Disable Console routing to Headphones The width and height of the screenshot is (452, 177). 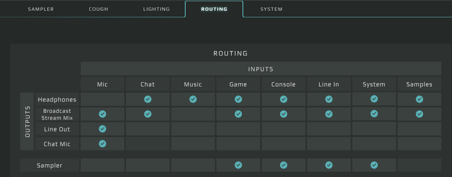coord(284,99)
